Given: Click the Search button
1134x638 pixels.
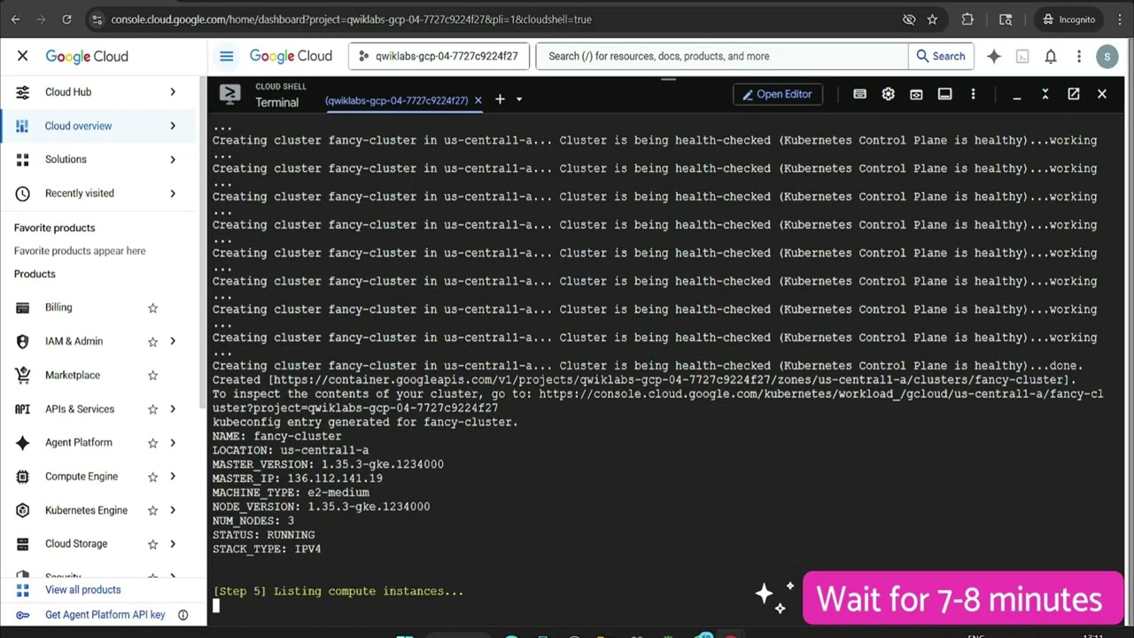Looking at the screenshot, I should pos(941,56).
